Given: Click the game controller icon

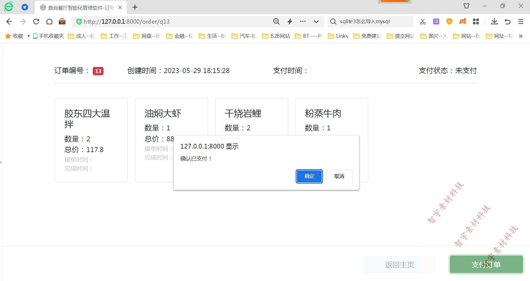Looking at the screenshot, I should tap(463, 21).
